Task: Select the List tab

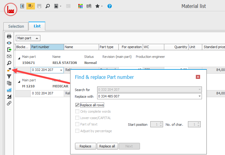Action: 37,26
